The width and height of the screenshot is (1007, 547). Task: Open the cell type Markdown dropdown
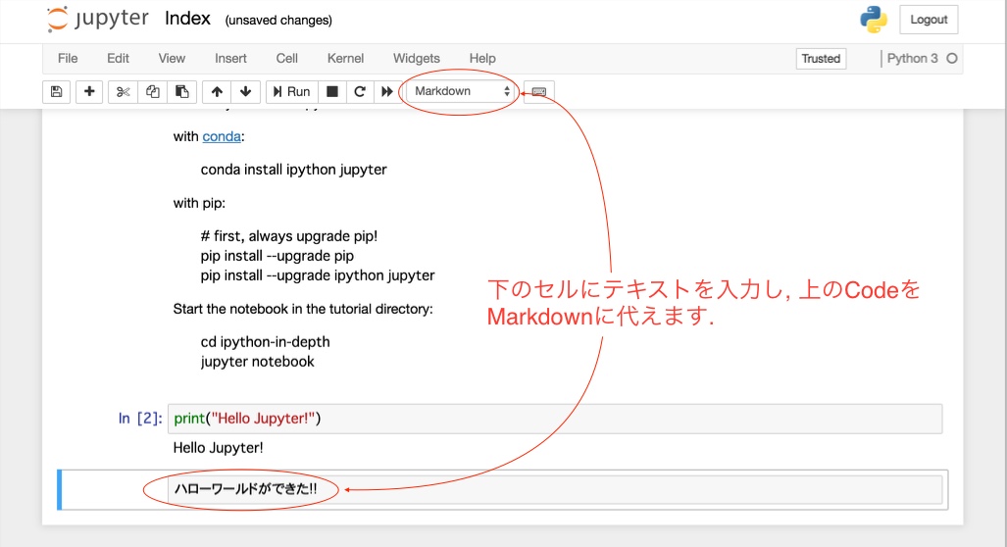pyautogui.click(x=461, y=91)
